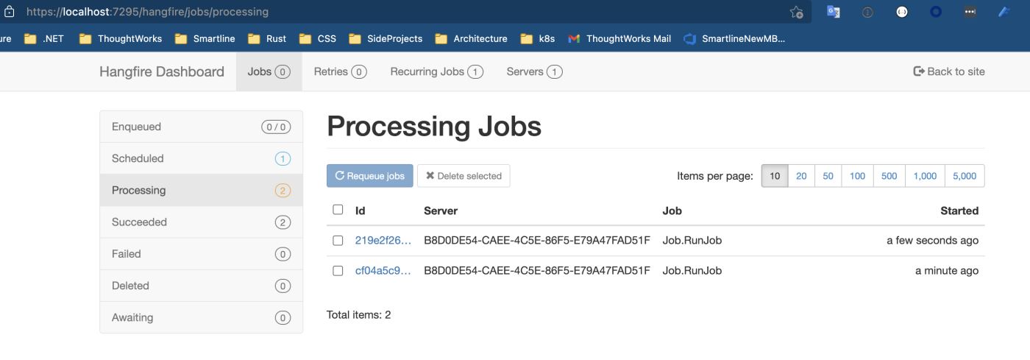Image resolution: width=1030 pixels, height=360 pixels.
Task: Click the add-to-favorites star icon
Action: pyautogui.click(x=796, y=12)
